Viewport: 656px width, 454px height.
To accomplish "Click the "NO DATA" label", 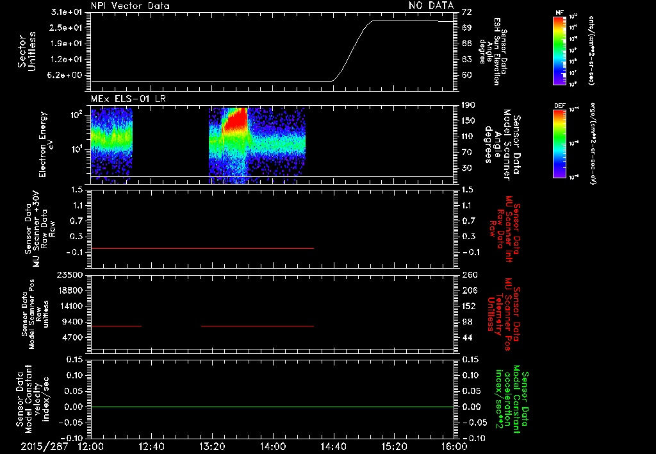I will tap(431, 5).
